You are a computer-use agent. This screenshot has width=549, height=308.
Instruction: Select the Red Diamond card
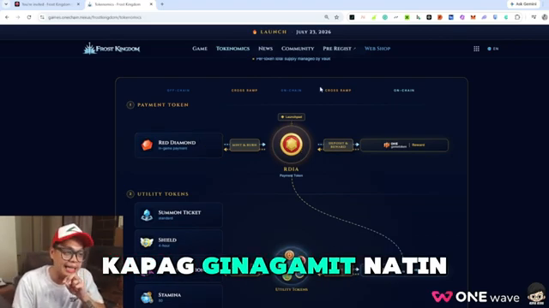(178, 145)
